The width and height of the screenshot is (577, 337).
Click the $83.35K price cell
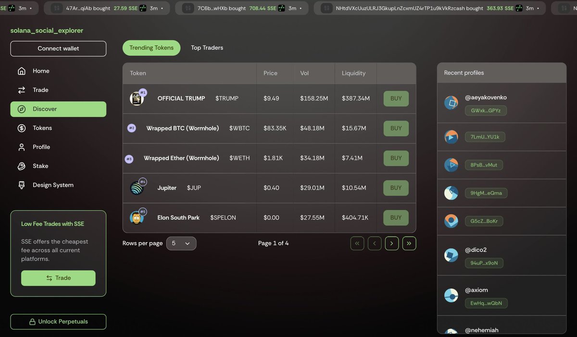coord(275,128)
